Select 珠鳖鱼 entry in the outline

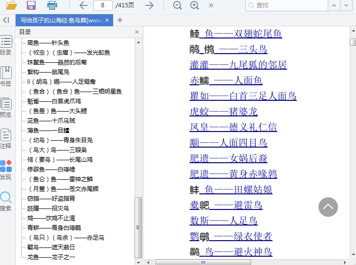tap(57, 62)
